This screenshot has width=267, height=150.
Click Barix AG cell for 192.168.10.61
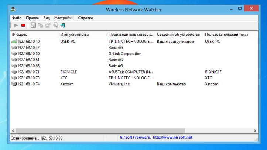pos(116,60)
